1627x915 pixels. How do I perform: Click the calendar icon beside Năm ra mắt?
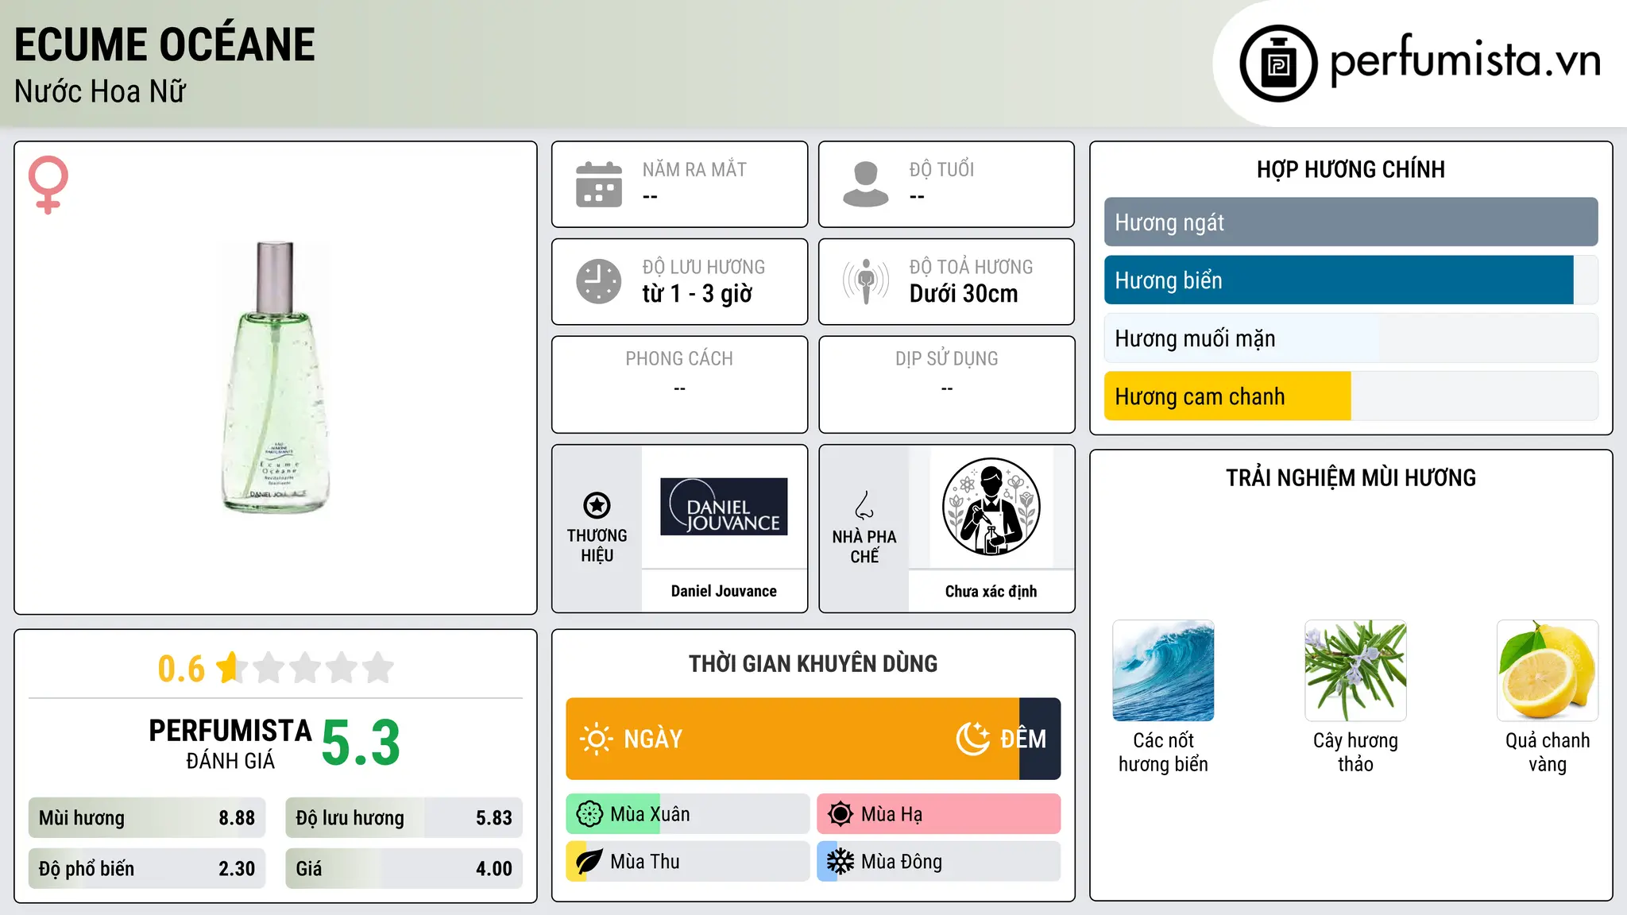point(599,184)
